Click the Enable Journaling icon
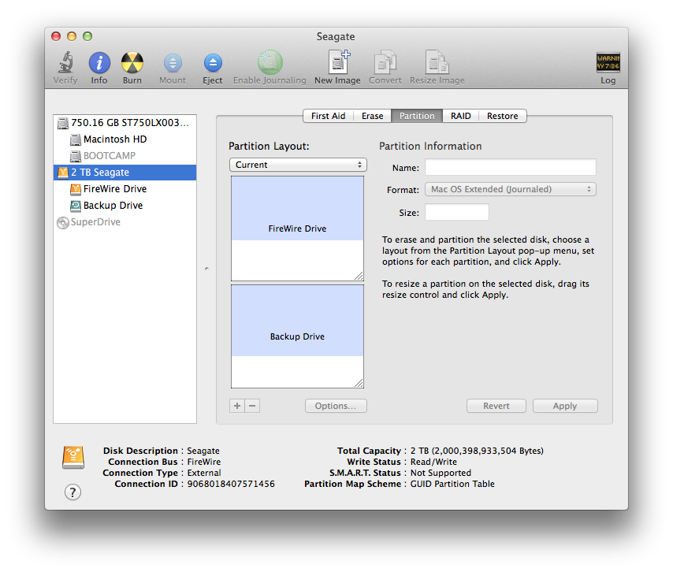 (270, 62)
